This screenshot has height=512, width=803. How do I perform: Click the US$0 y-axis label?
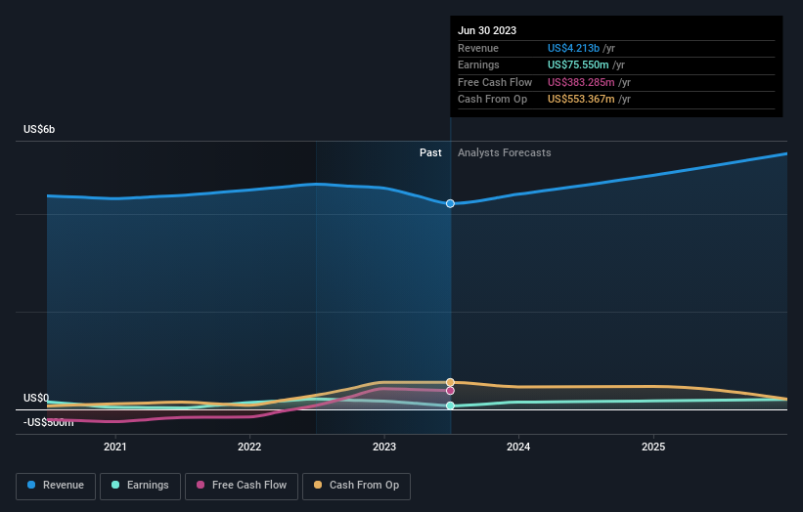[x=36, y=398]
